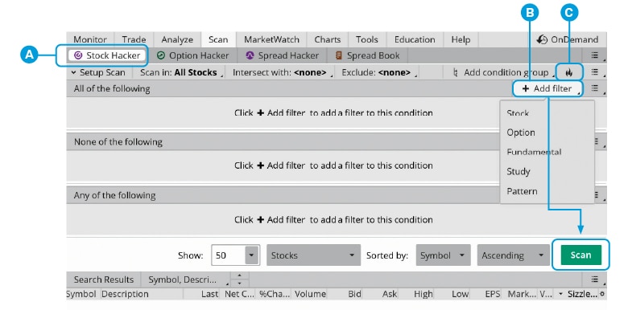Sort by the Low column header
This screenshot has width=628, height=310.
point(460,295)
